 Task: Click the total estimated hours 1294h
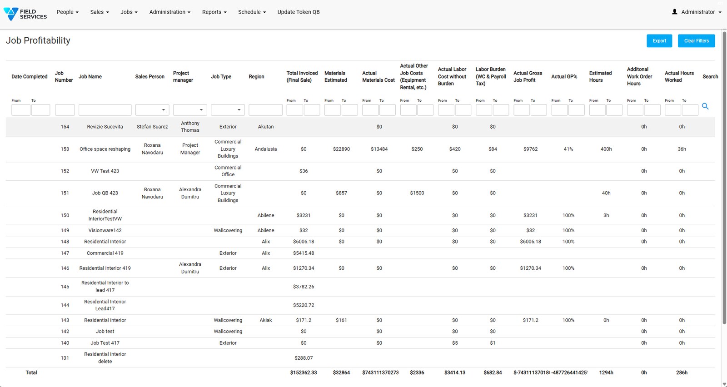click(606, 372)
